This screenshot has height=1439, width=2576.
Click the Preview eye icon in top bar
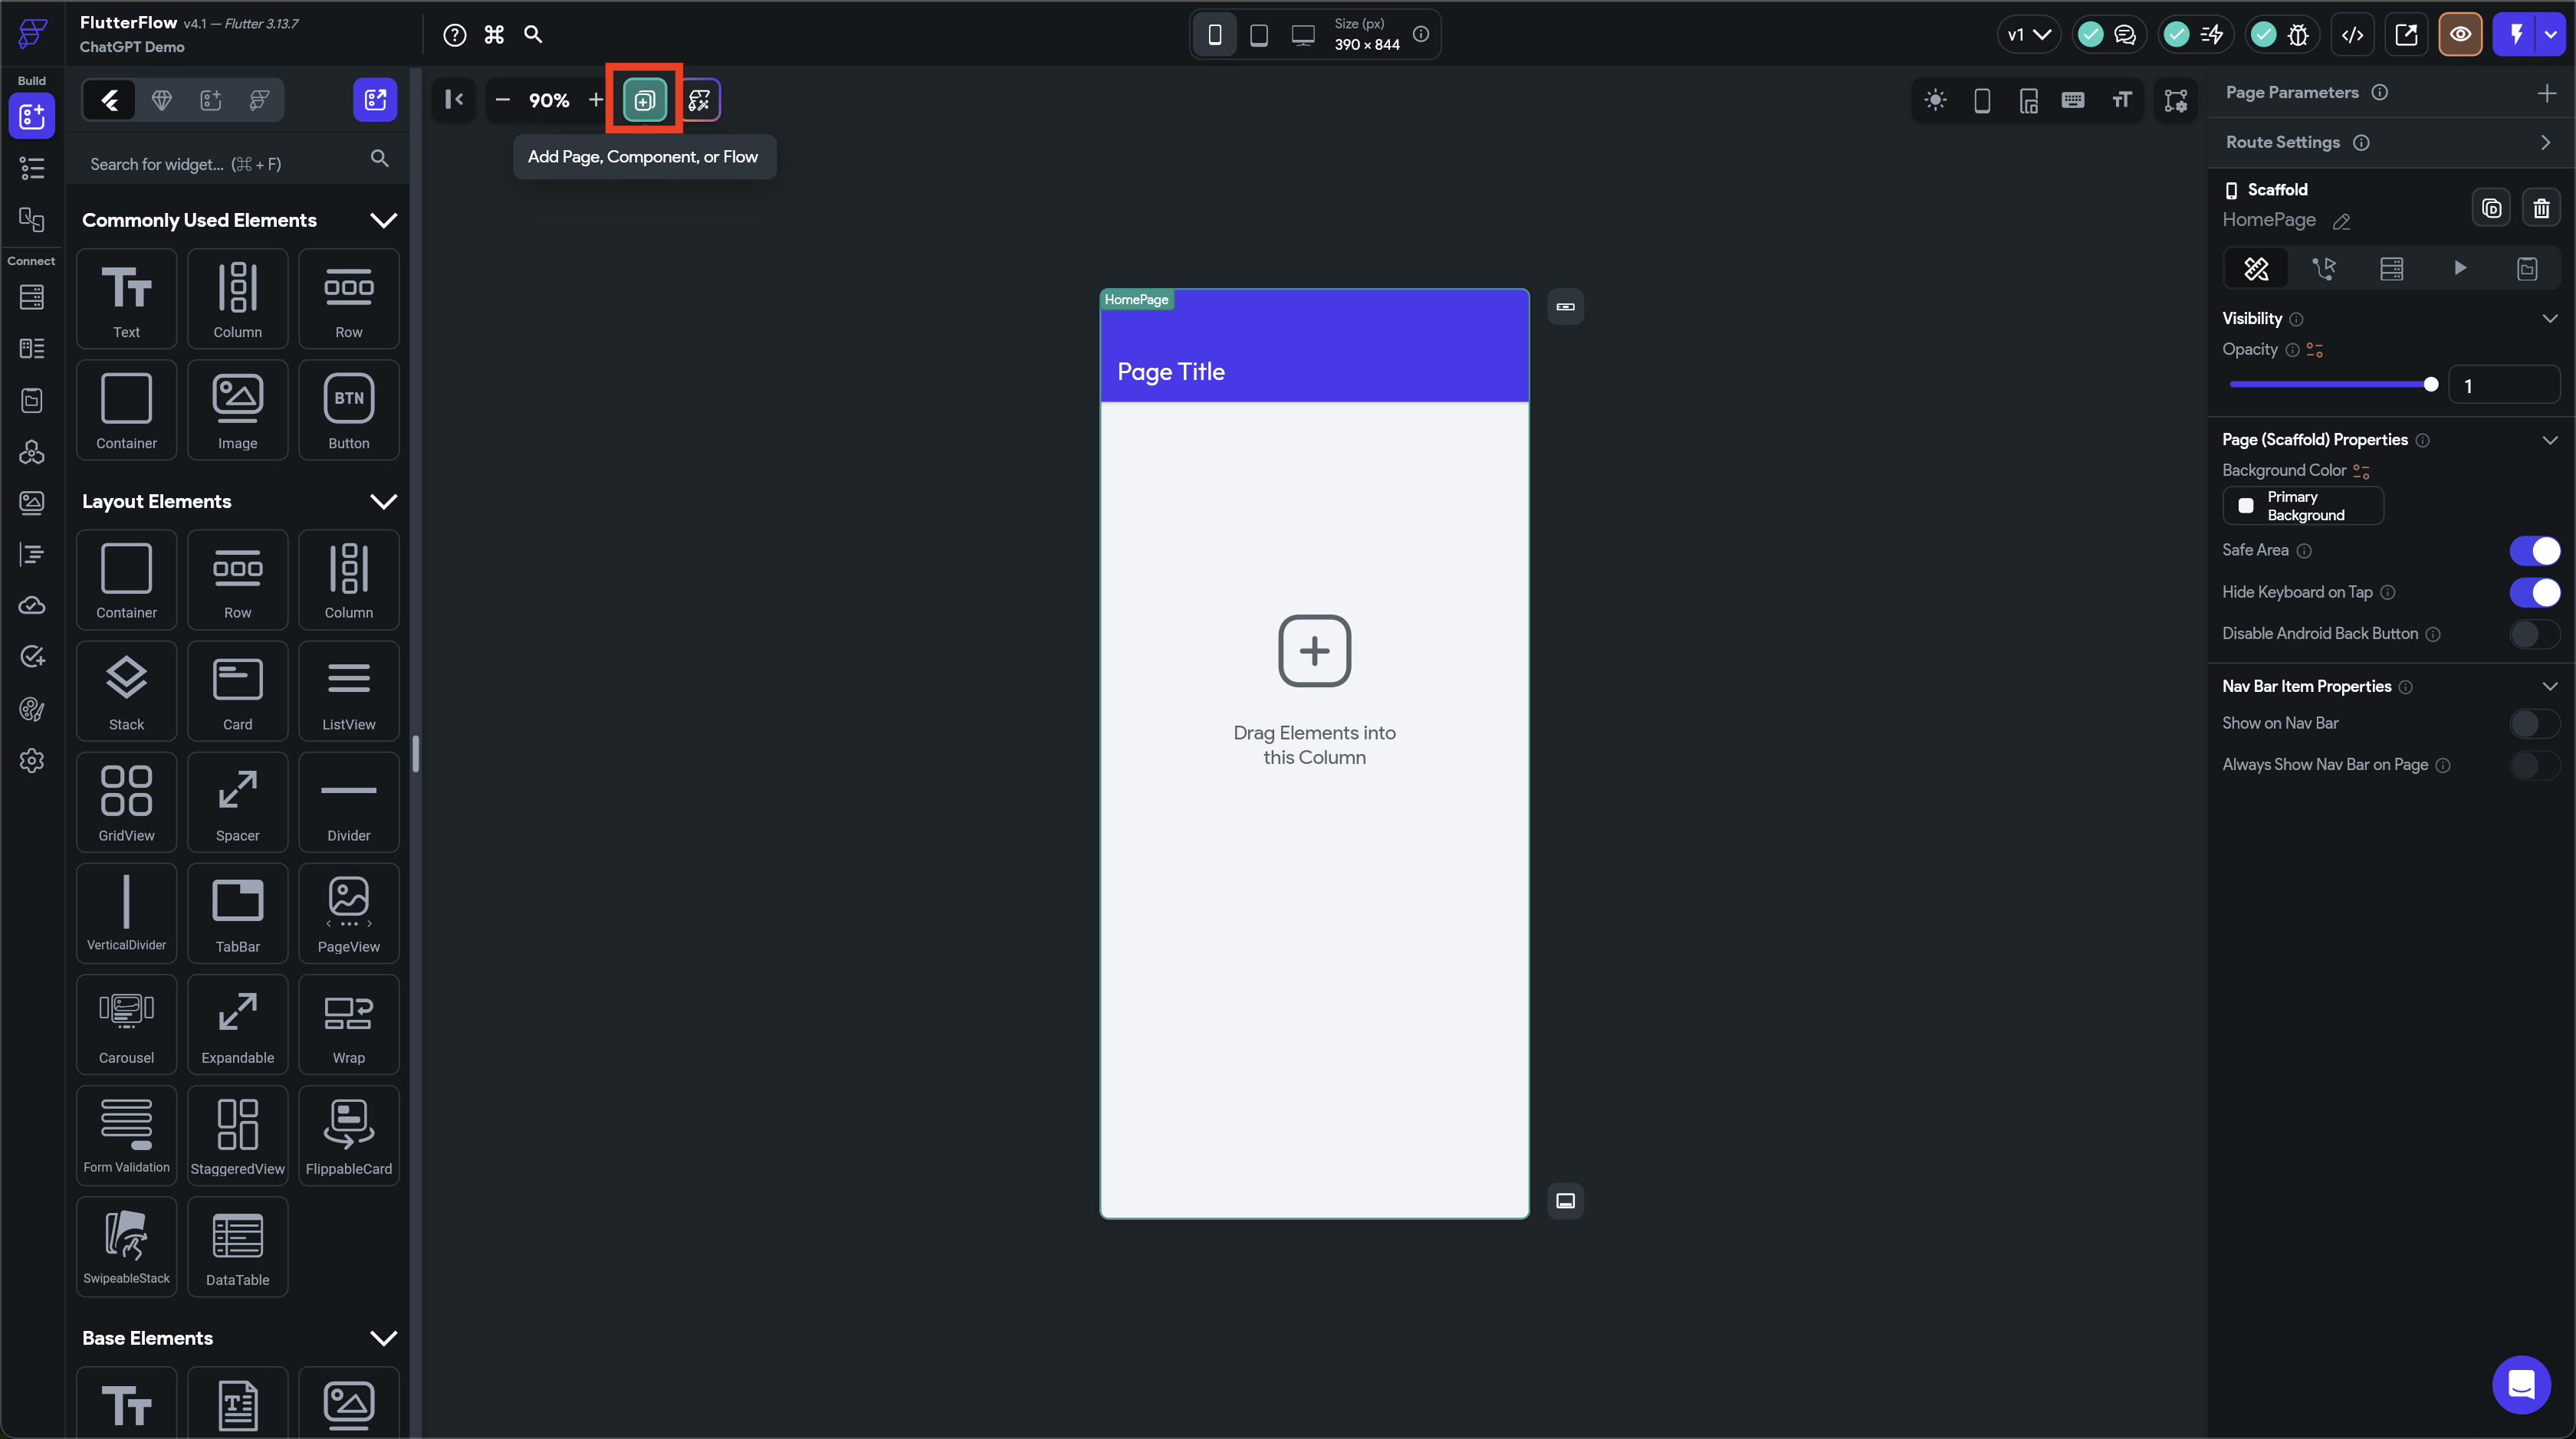[2460, 35]
